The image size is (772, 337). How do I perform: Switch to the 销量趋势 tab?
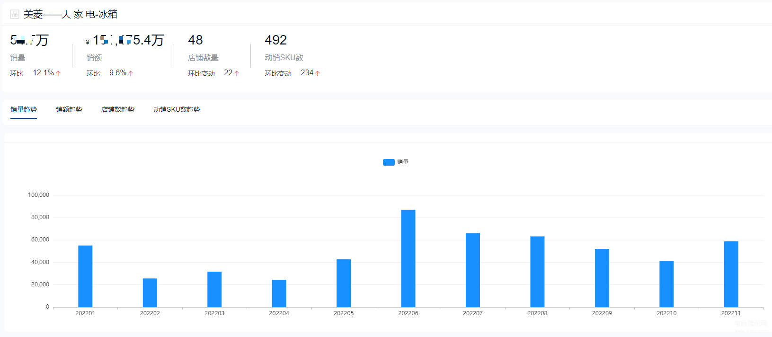point(24,109)
